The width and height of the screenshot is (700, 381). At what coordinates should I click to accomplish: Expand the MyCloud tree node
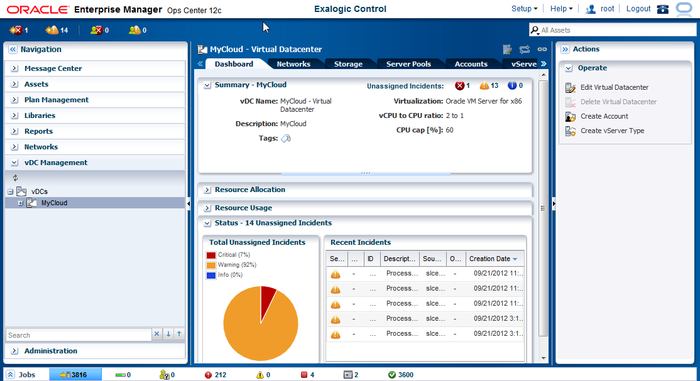coord(21,203)
